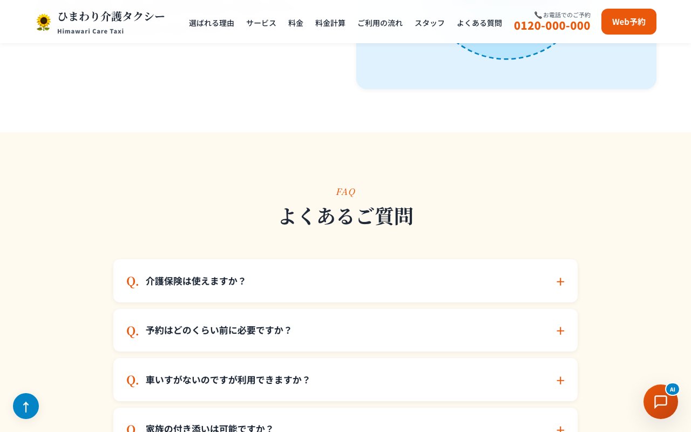Image resolution: width=691 pixels, height=432 pixels.
Task: Click the Web予約 button
Action: coord(628,22)
